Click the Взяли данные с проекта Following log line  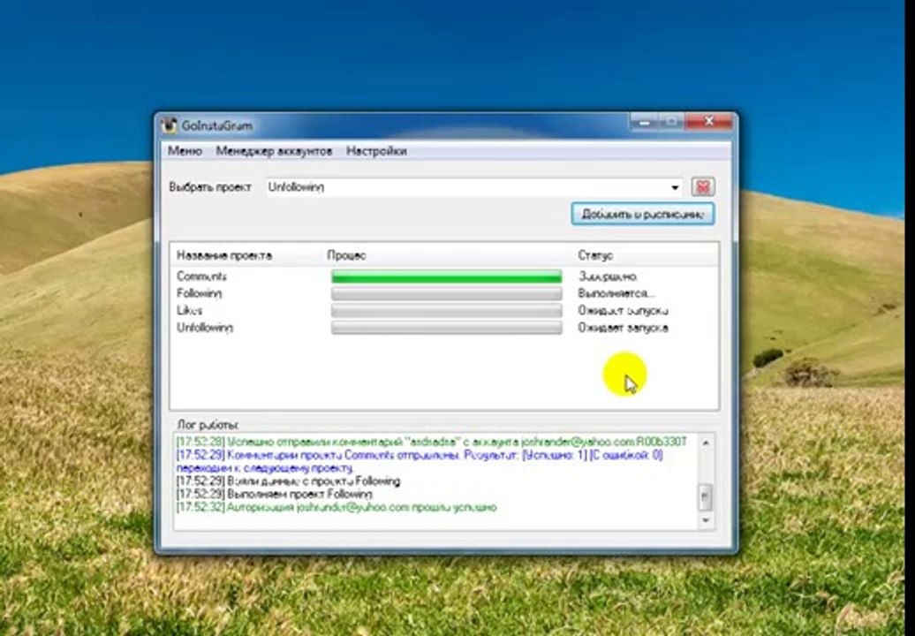288,481
